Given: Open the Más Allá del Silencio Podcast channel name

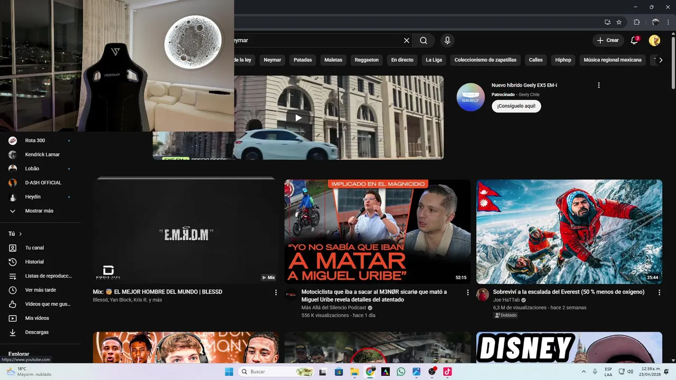Looking at the screenshot, I should [334, 308].
